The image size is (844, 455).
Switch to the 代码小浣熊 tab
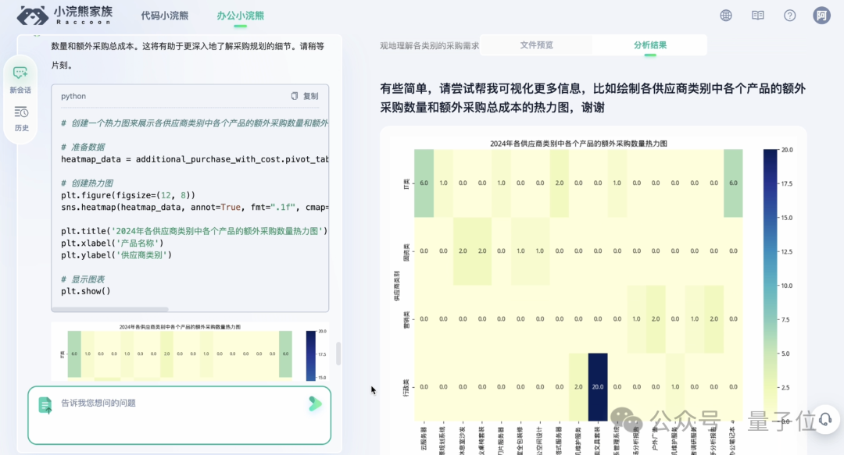[164, 16]
